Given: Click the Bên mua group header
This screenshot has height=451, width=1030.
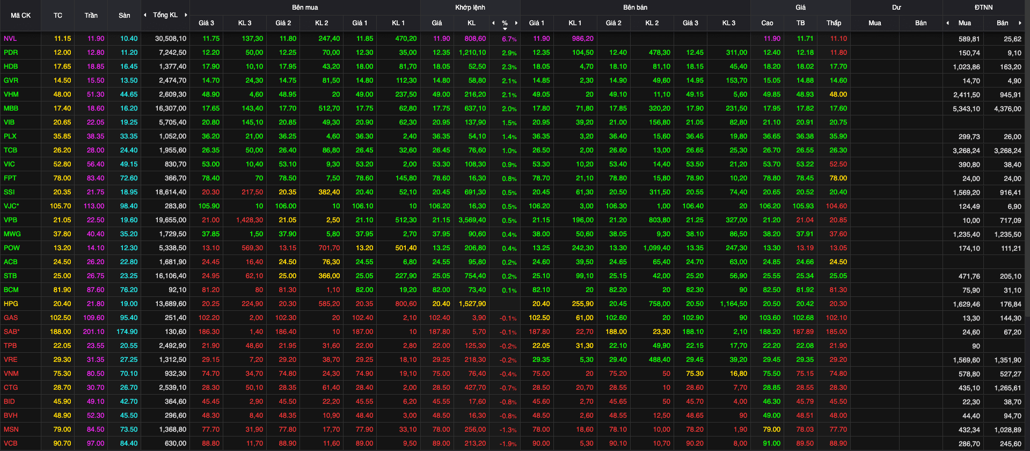Looking at the screenshot, I should click(305, 8).
